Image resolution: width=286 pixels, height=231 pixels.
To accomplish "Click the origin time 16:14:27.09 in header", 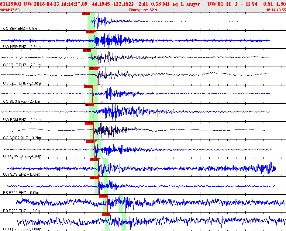I will pyautogui.click(x=74, y=4).
